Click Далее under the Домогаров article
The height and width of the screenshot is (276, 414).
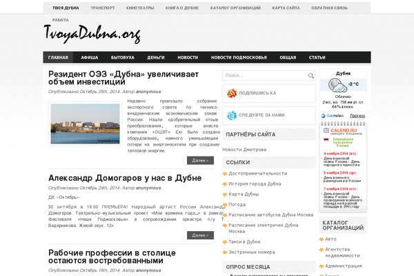click(x=200, y=235)
